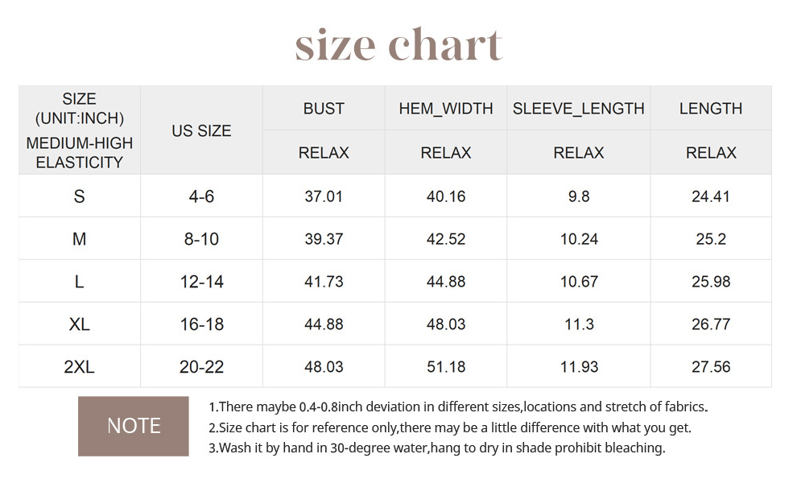Select the XL size row label
Viewport: 797px width, 483px height.
tap(79, 324)
